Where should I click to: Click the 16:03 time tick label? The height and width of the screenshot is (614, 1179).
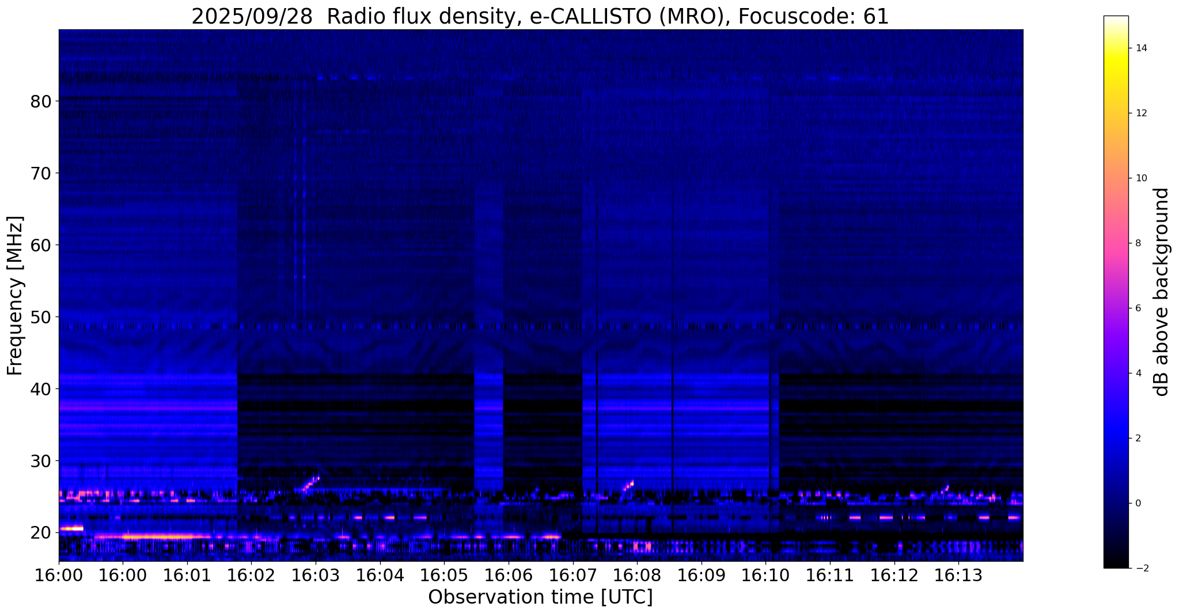tap(316, 575)
